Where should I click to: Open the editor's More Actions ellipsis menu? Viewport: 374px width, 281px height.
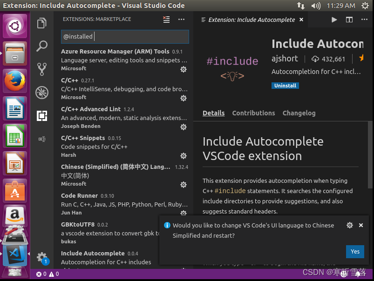click(x=365, y=20)
